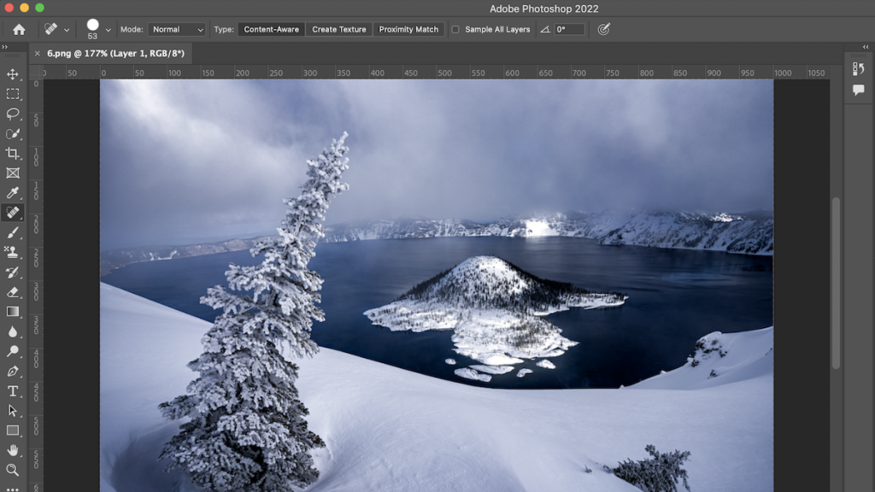Open the Mode dropdown set to Normal
This screenshot has width=875, height=492.
177,29
